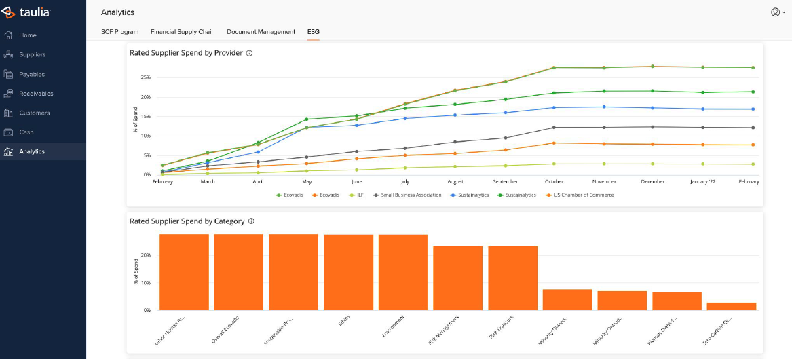Toggle the ILFI legend series
The width and height of the screenshot is (792, 359).
[x=358, y=195]
